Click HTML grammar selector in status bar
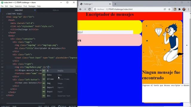The height and width of the screenshot is (107, 191). (53, 106)
